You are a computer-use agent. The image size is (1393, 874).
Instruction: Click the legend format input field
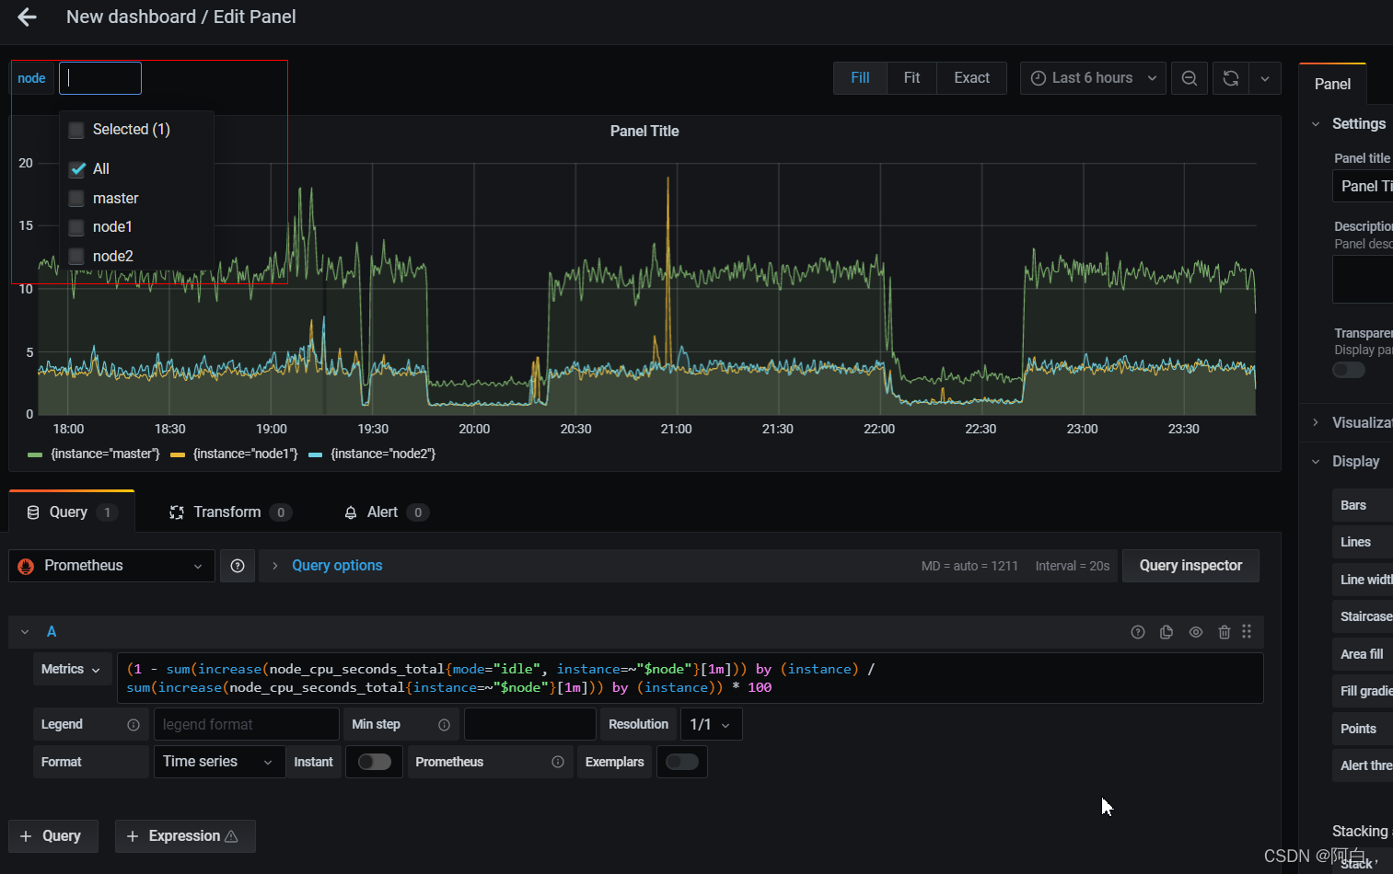pyautogui.click(x=247, y=725)
